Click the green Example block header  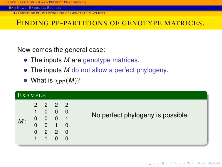(x=111, y=95)
